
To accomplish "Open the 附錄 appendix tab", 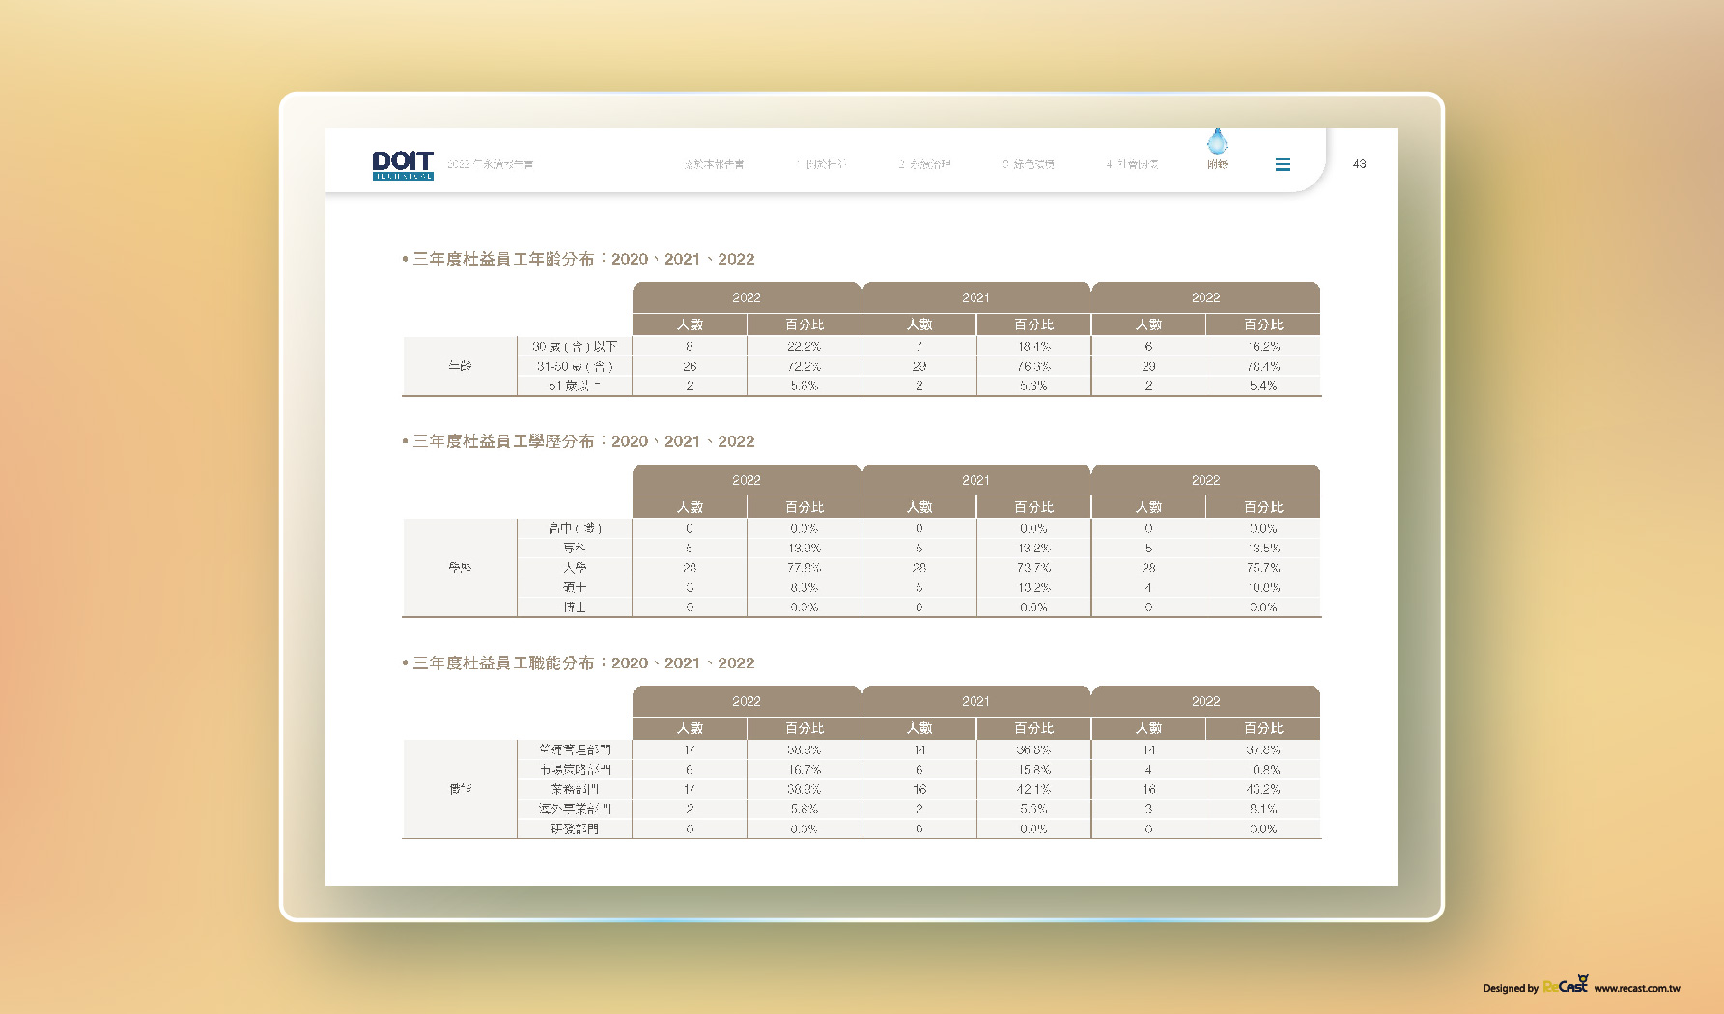I will click(1217, 164).
